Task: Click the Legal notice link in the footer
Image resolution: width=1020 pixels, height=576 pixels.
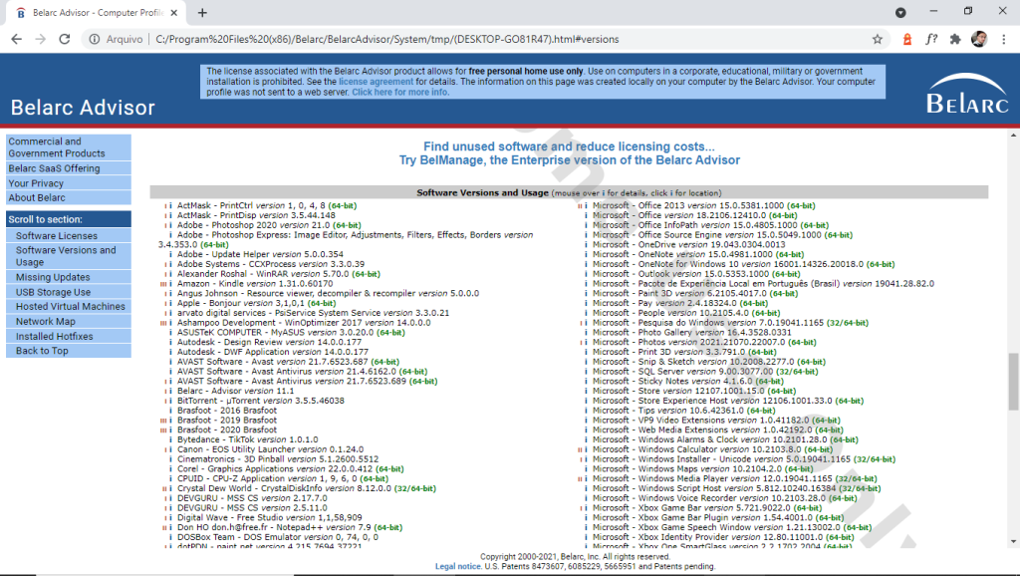Action: [458, 566]
